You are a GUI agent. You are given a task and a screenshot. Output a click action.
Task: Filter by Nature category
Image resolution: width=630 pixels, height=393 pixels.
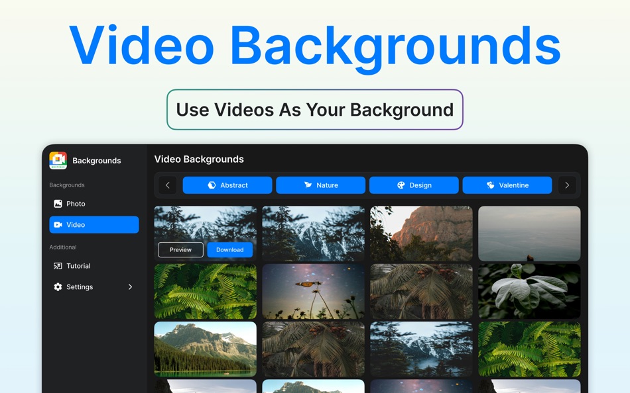[x=320, y=185]
